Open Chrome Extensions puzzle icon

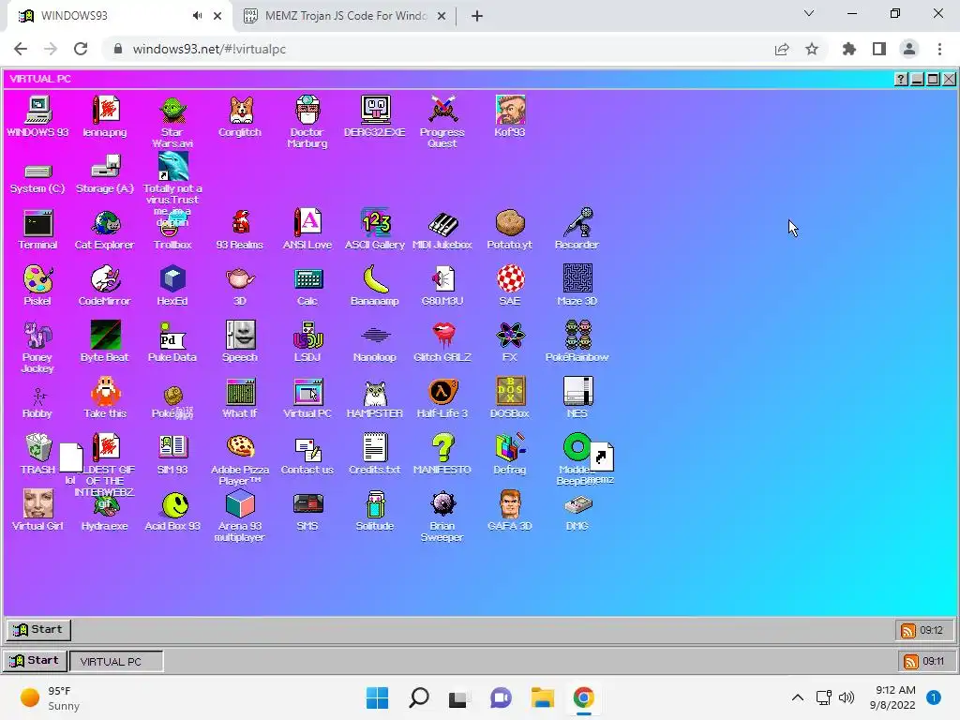848,49
